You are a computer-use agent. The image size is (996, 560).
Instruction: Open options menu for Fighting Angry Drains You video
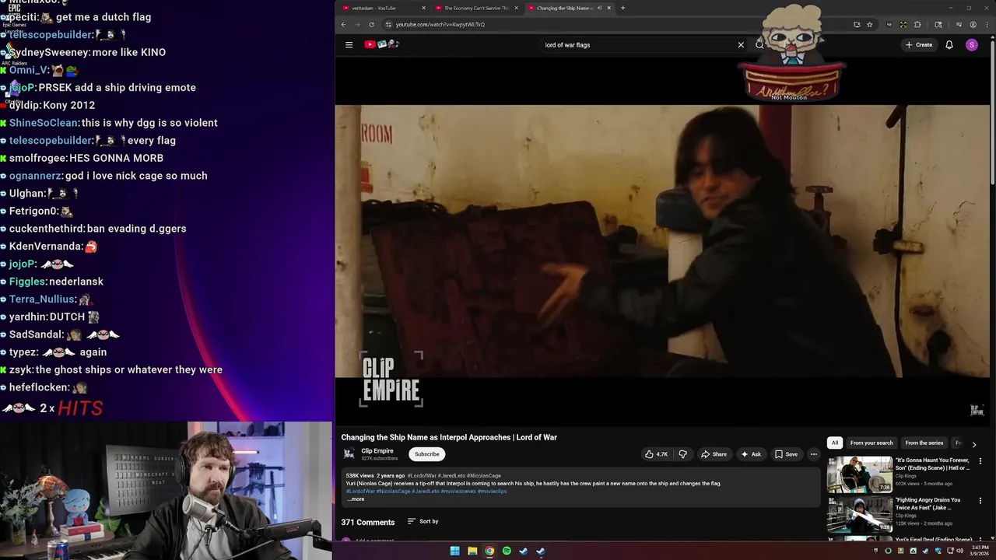click(x=980, y=501)
